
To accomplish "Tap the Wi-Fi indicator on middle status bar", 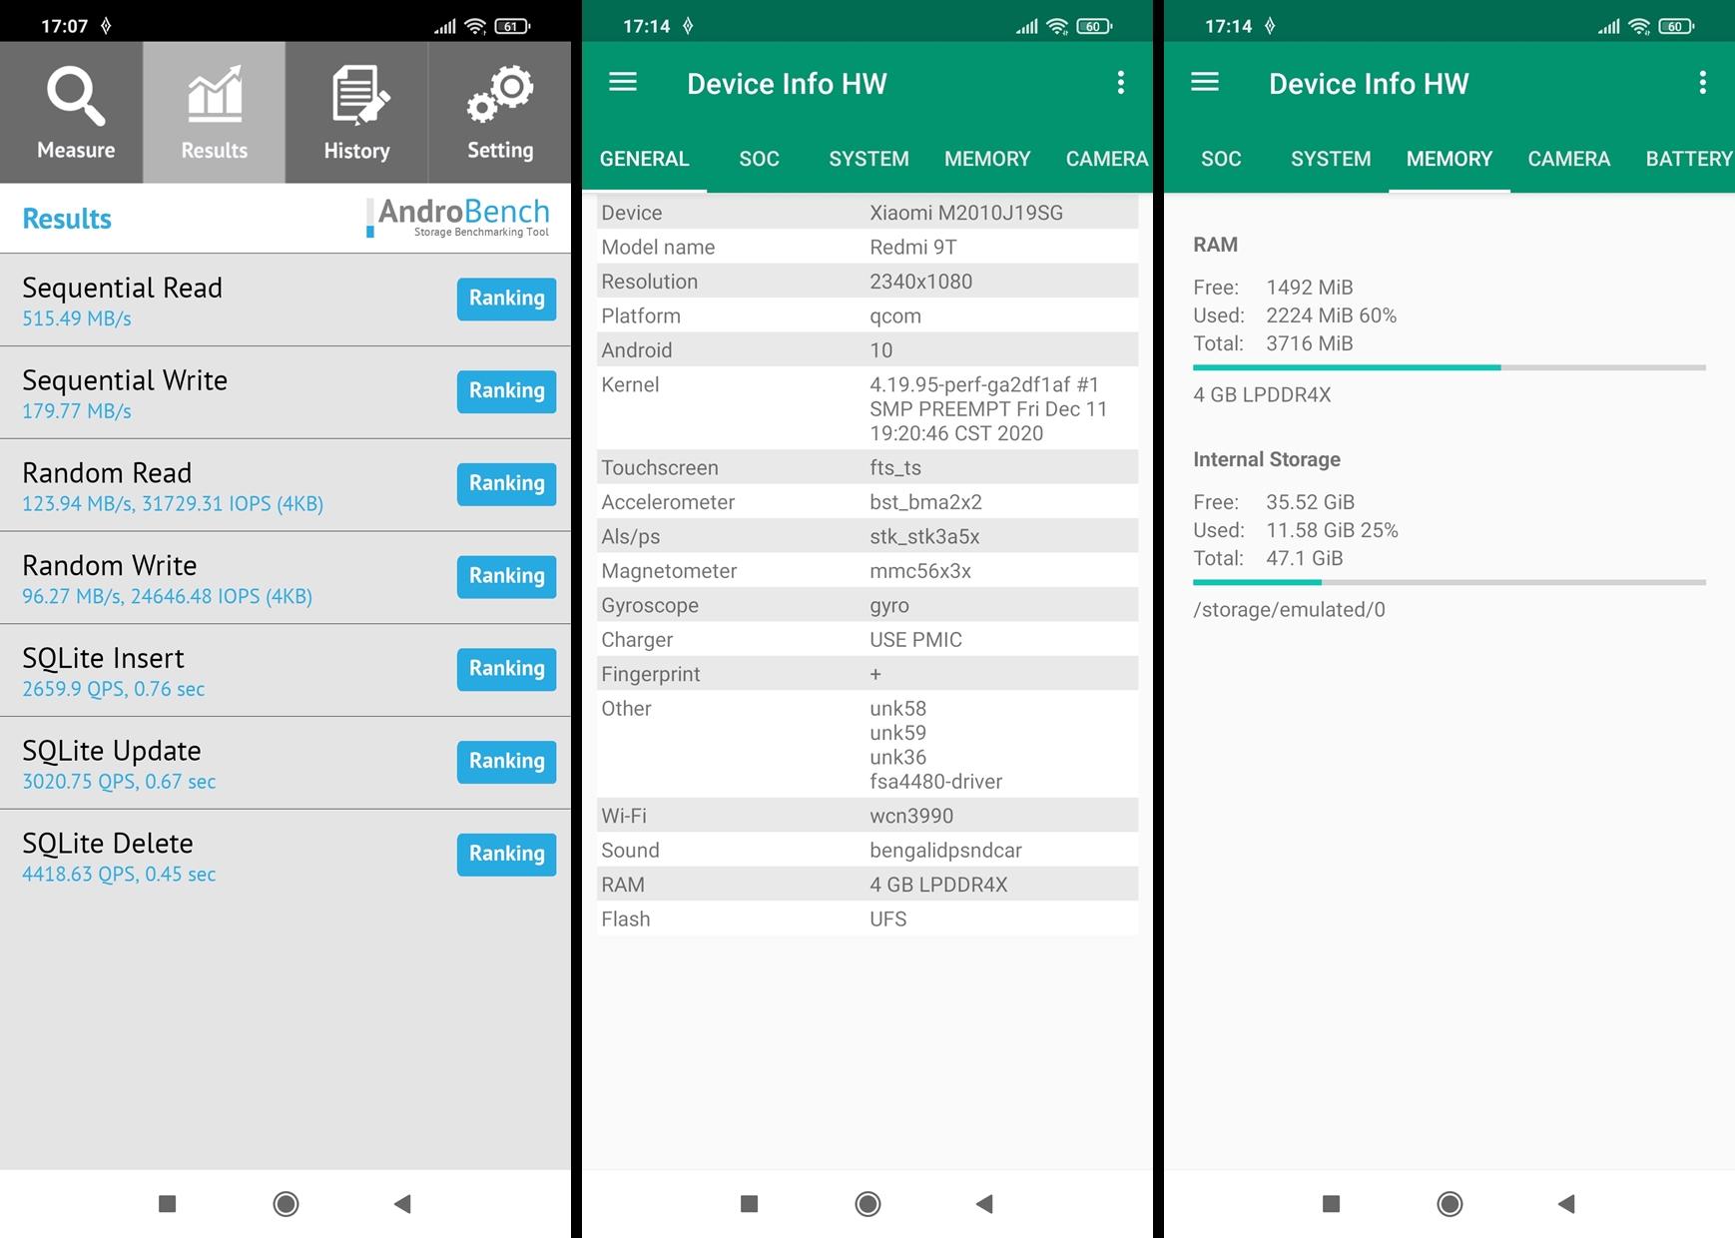I will [1057, 26].
